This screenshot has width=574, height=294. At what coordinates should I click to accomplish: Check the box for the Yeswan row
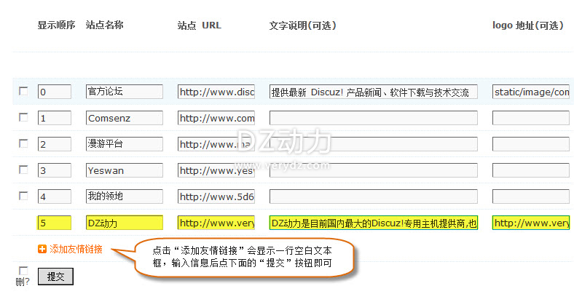pyautogui.click(x=23, y=170)
